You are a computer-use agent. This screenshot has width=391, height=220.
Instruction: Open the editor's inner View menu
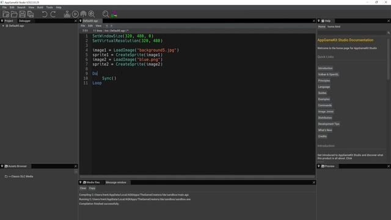coord(98,26)
